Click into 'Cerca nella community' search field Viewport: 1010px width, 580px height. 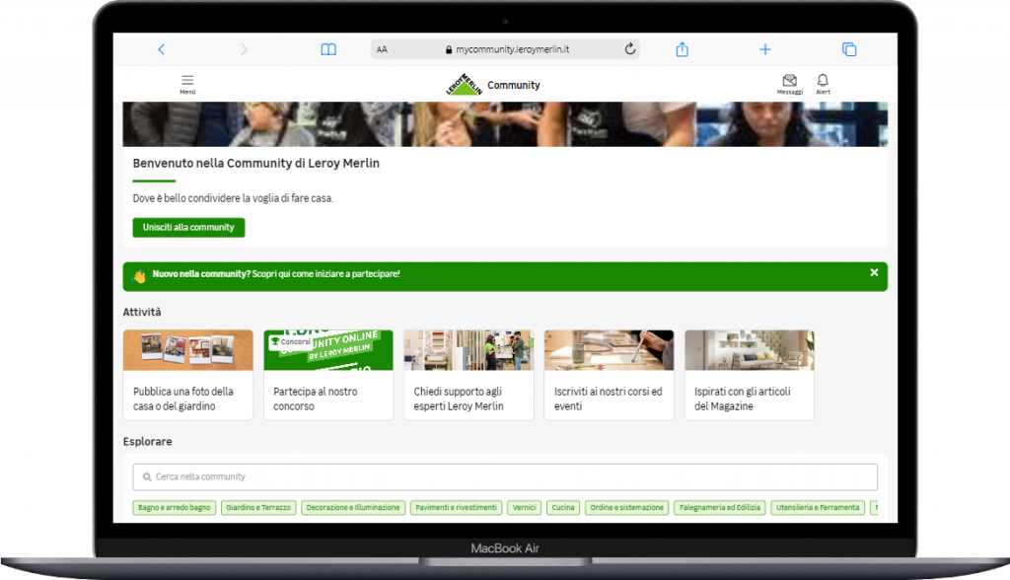tap(505, 476)
